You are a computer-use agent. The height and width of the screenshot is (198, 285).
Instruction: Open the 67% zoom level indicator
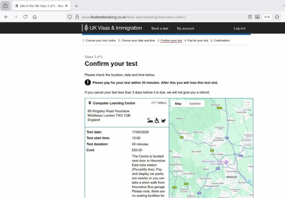click(x=267, y=17)
